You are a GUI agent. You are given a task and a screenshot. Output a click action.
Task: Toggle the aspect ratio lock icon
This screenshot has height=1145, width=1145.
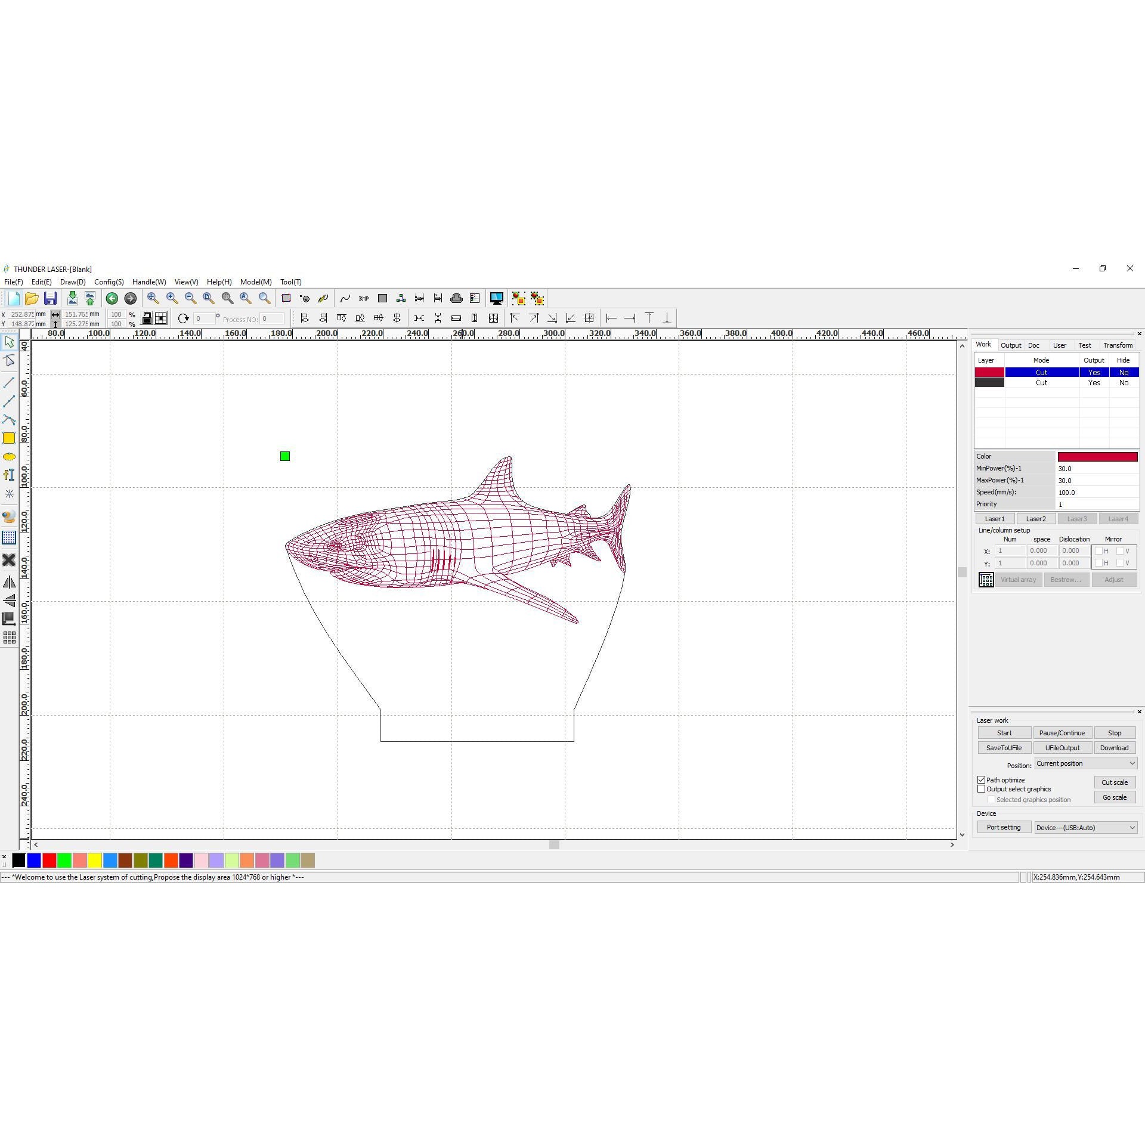tap(147, 318)
